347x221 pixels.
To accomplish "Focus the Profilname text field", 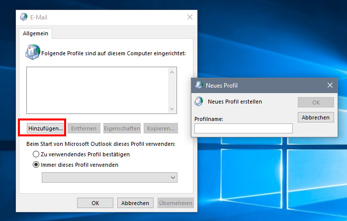I will pos(243,128).
